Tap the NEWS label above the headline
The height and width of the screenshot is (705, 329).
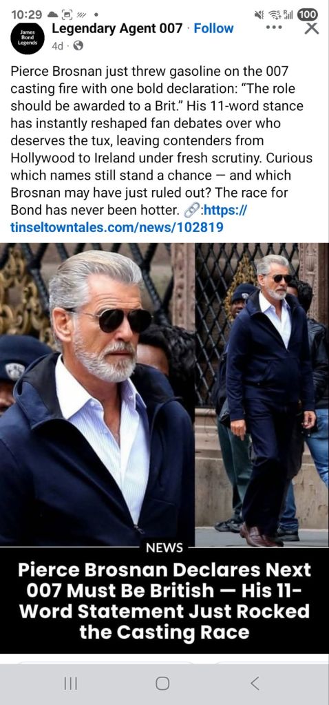click(164, 547)
